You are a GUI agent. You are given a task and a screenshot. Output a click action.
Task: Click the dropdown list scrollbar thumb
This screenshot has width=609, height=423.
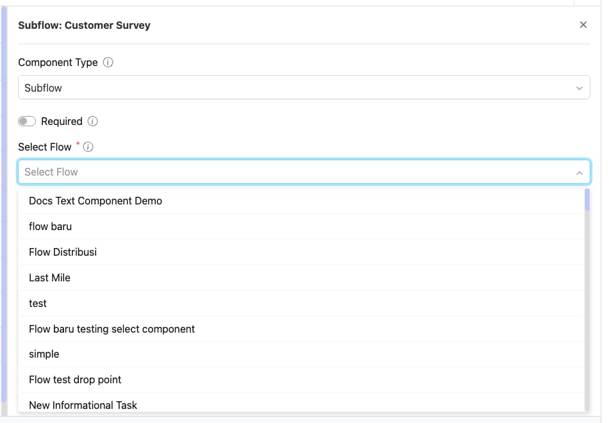click(x=587, y=200)
